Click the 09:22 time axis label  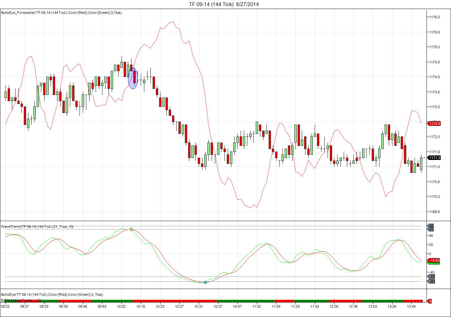tap(5, 306)
